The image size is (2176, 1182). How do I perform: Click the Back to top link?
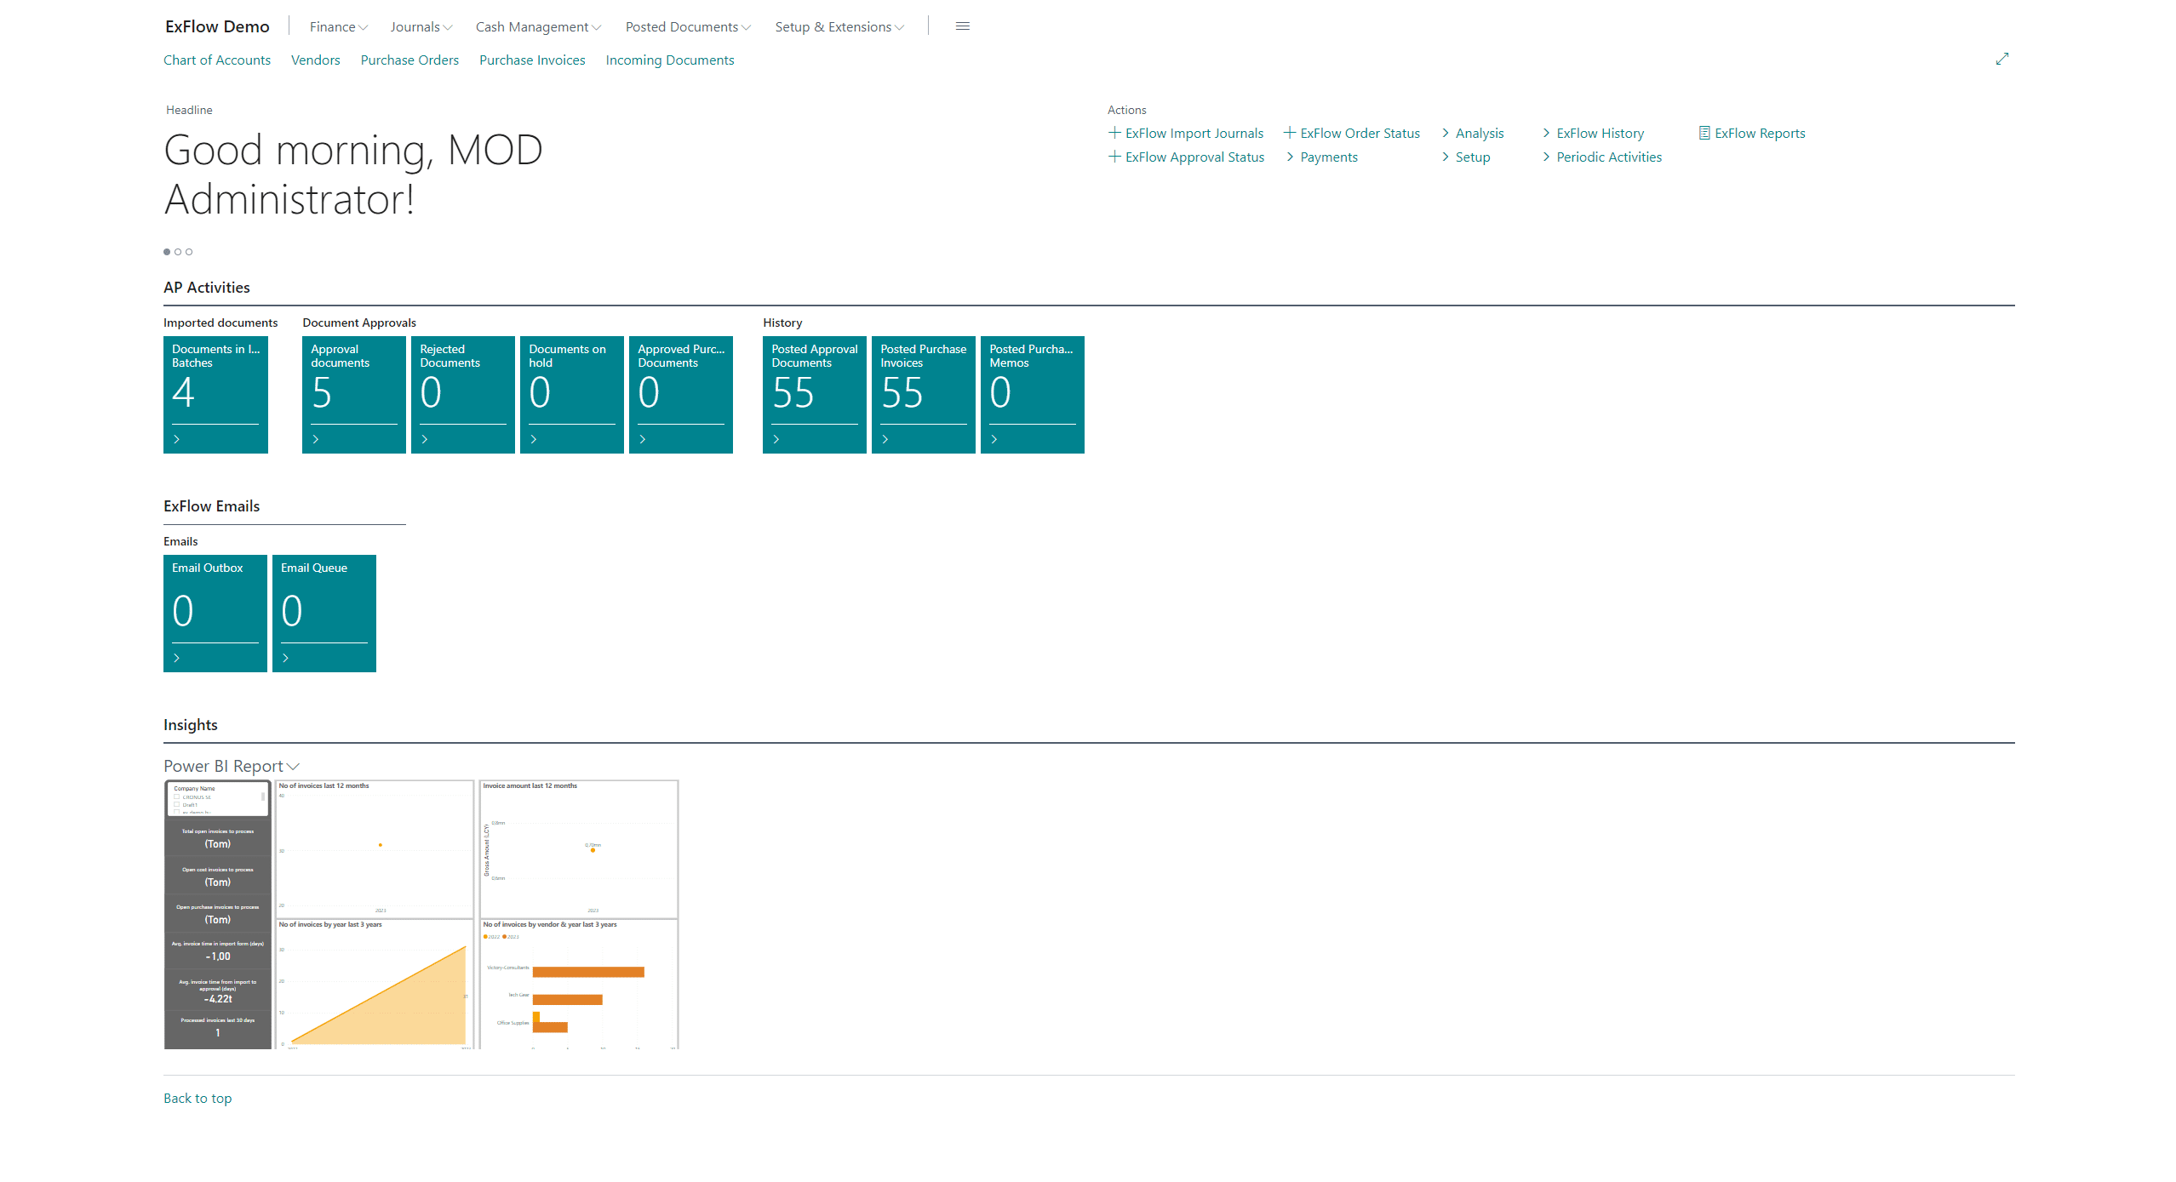198,1098
